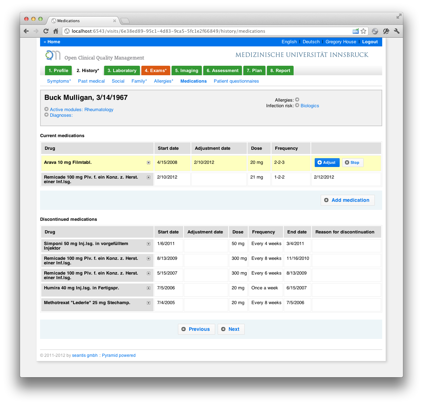423x405 pixels.
Task: Click the HTML validator icon in the address bar
Action: (356, 31)
